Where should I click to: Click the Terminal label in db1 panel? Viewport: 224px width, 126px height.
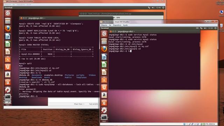8,8
